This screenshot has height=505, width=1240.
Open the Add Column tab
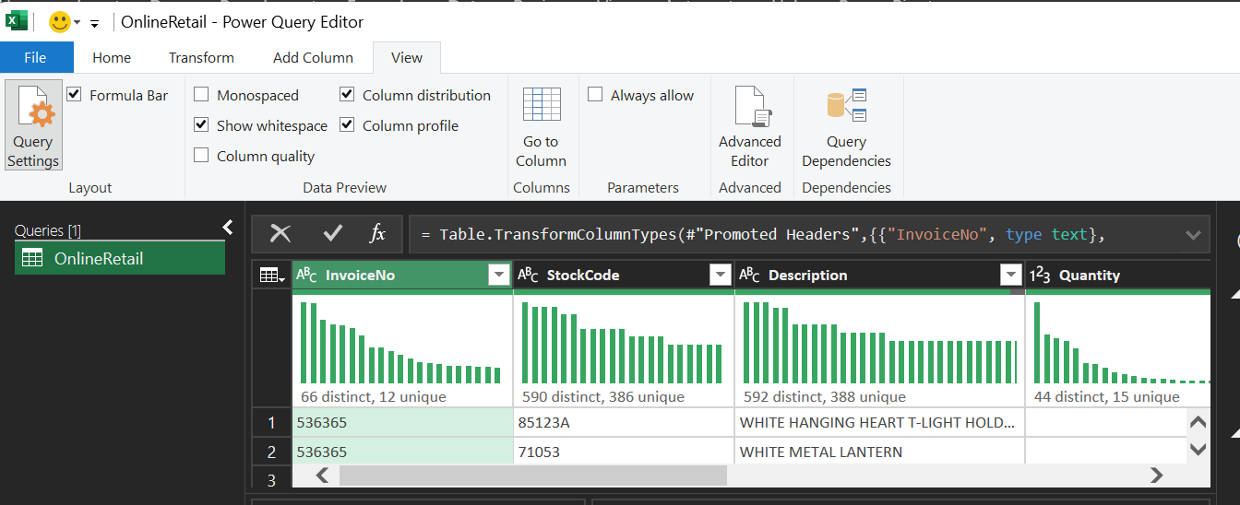pos(313,57)
